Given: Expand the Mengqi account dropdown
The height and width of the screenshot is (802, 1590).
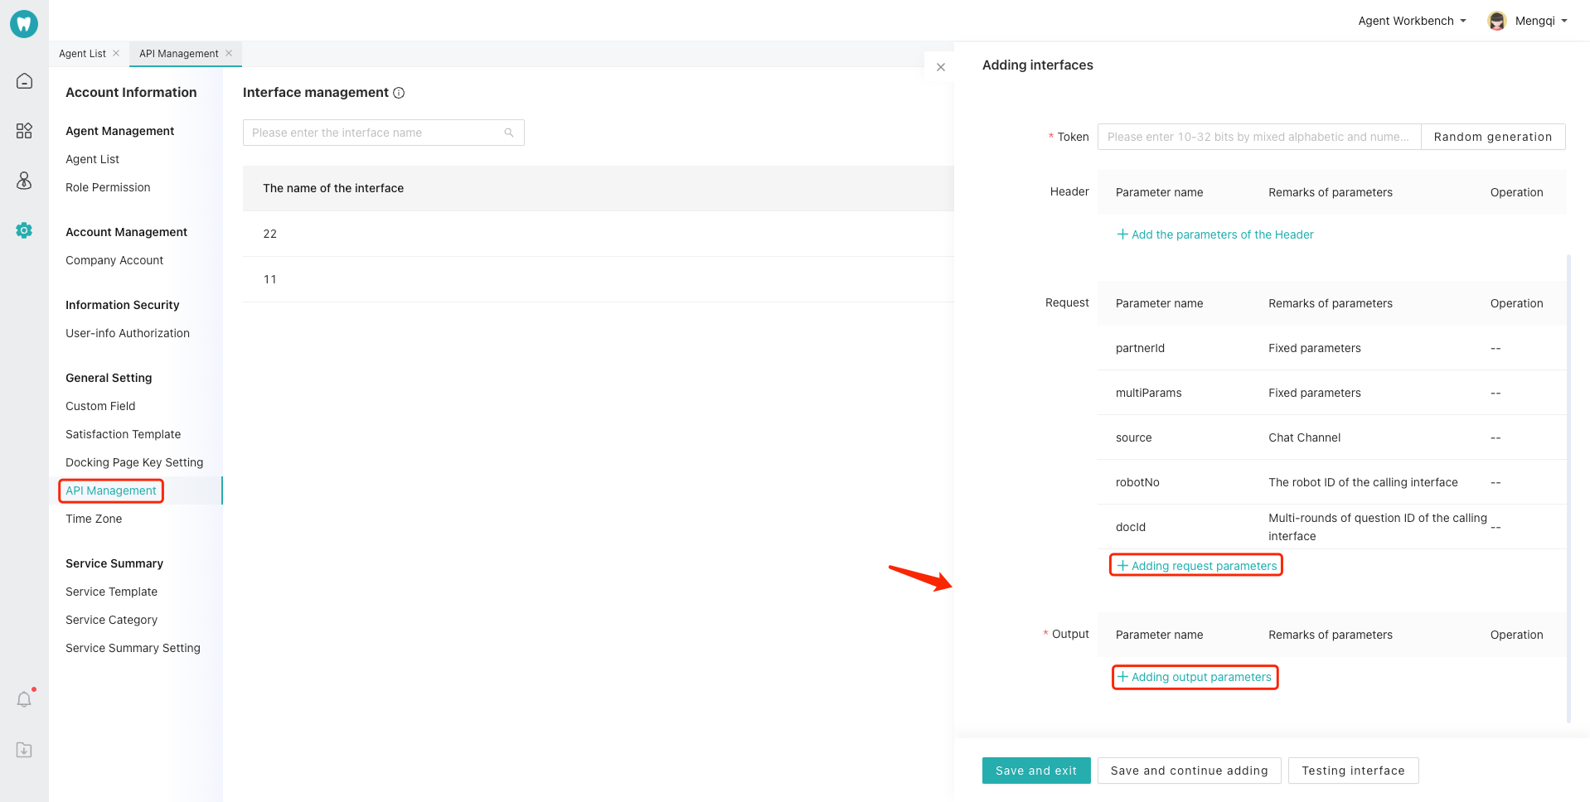Looking at the screenshot, I should pyautogui.click(x=1541, y=21).
